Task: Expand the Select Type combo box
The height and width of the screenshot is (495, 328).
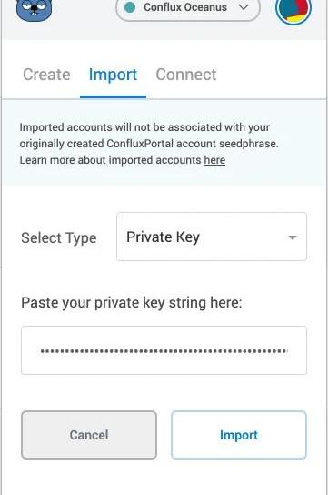Action: tap(212, 237)
